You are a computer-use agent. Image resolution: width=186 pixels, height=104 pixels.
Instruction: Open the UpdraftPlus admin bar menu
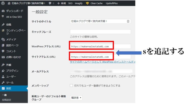pos(112,3)
